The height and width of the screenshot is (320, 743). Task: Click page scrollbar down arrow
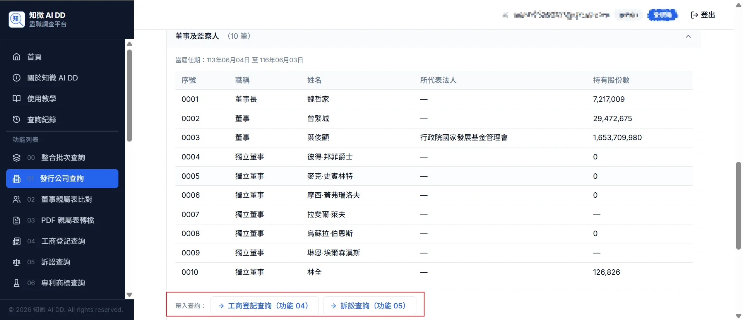[738, 316]
